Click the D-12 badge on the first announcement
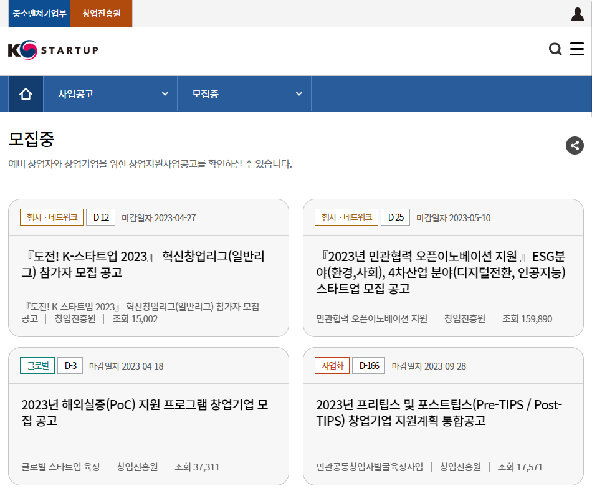The width and height of the screenshot is (592, 501). pos(101,217)
